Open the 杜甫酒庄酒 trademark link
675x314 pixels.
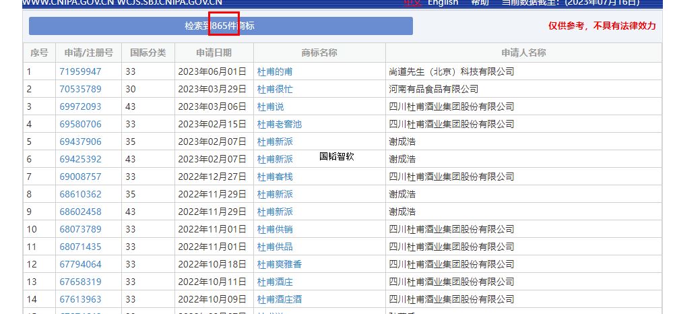click(280, 299)
